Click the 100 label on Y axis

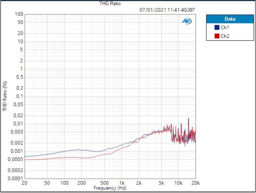point(19,14)
